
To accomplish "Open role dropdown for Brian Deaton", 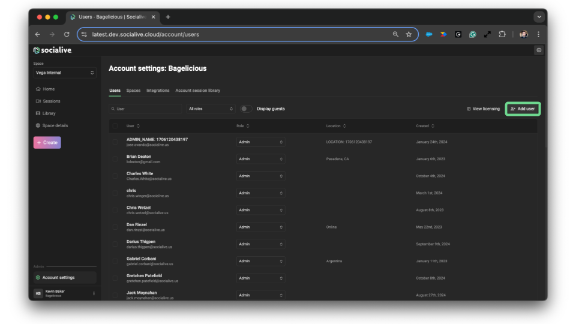I will pyautogui.click(x=260, y=158).
